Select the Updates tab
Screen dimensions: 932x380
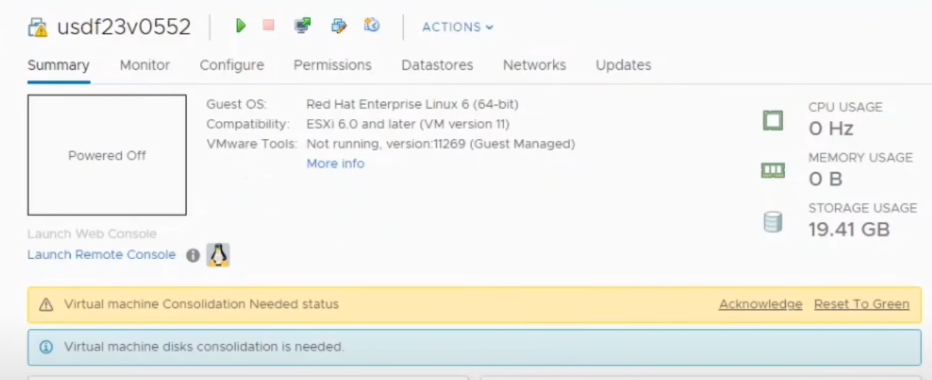tap(623, 65)
